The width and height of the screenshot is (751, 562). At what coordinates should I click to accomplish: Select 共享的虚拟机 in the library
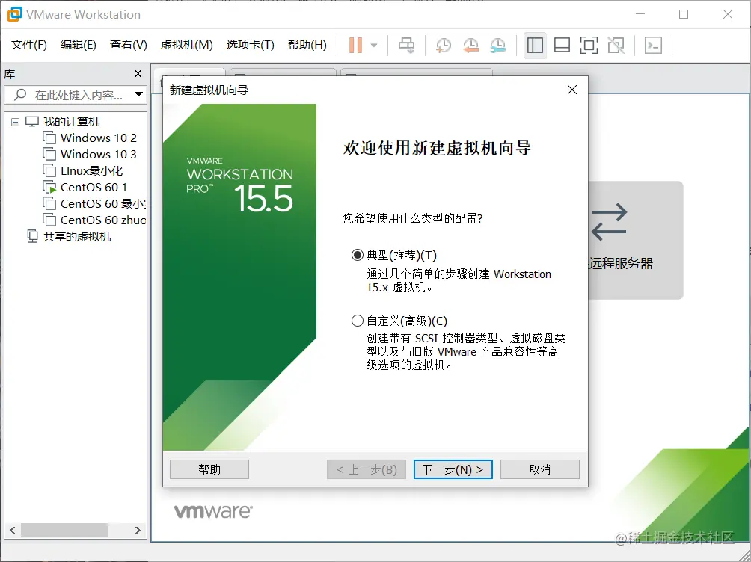click(76, 236)
